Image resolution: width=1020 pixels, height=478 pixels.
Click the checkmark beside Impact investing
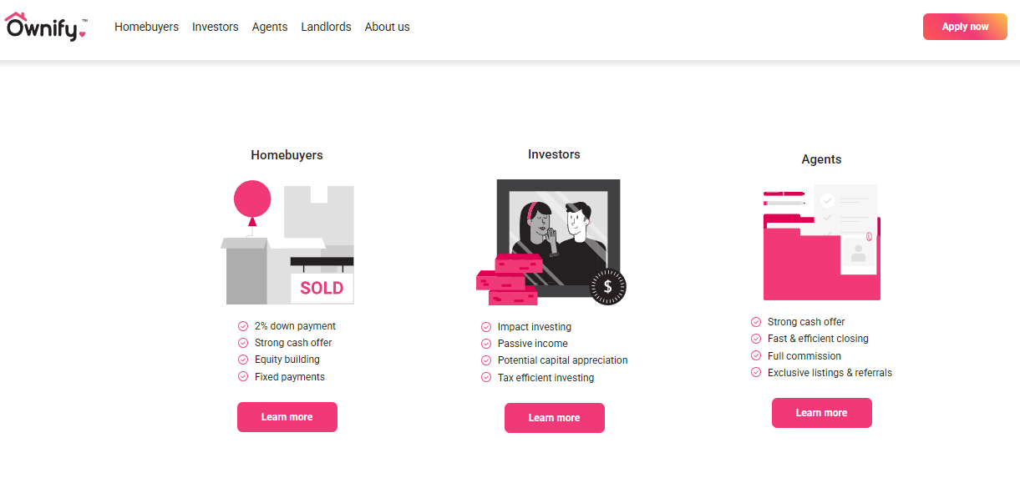[x=486, y=327]
